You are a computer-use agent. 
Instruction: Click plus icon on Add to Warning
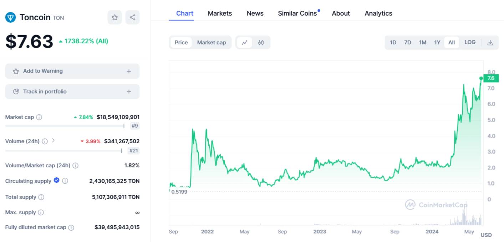(129, 71)
